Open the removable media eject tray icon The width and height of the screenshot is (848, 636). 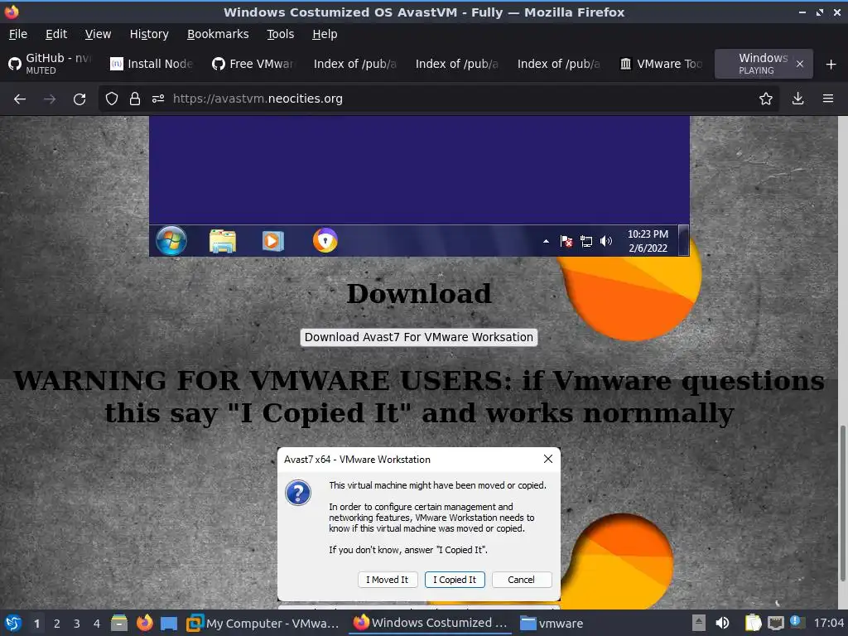coord(699,624)
